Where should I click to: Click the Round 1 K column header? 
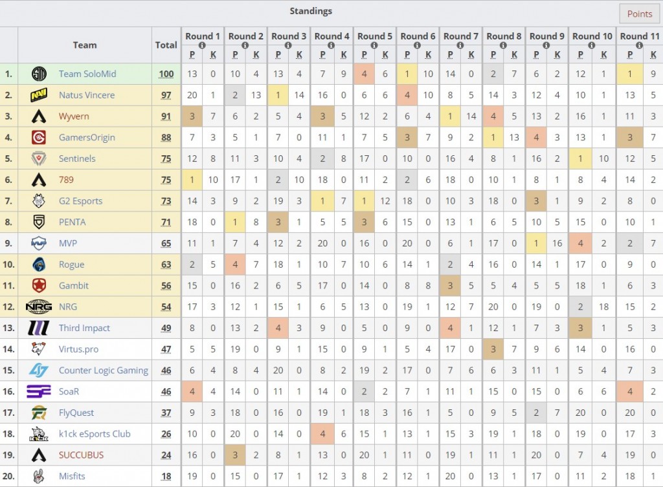click(x=213, y=54)
